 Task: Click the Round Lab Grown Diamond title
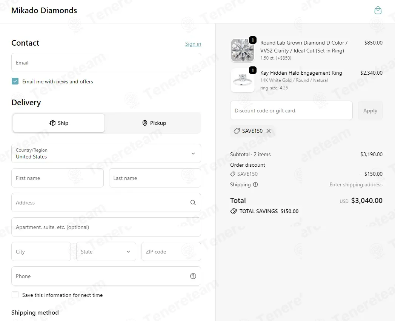[x=304, y=47]
